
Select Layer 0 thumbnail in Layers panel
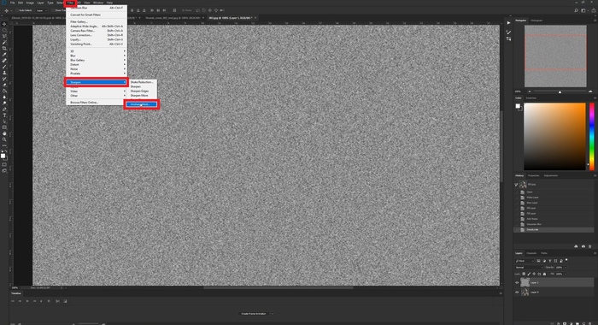(525, 292)
